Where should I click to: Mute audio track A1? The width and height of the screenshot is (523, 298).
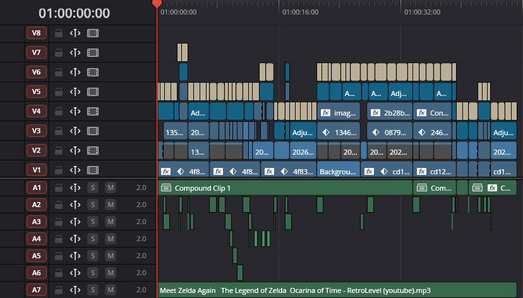111,188
